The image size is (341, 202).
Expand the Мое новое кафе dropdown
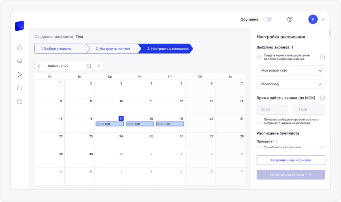pyautogui.click(x=291, y=70)
